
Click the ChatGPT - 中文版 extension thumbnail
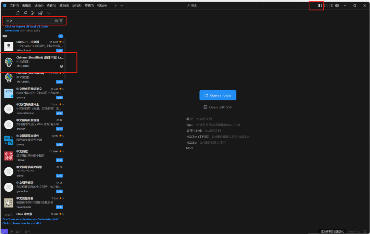click(x=9, y=46)
